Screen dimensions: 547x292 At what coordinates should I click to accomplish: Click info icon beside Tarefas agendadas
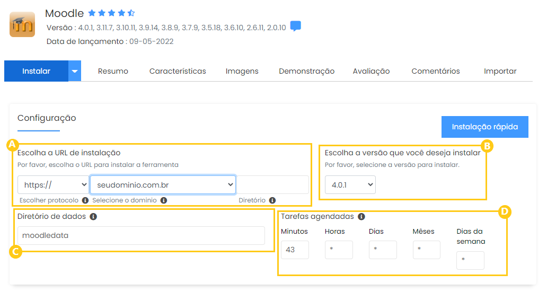[x=361, y=217]
